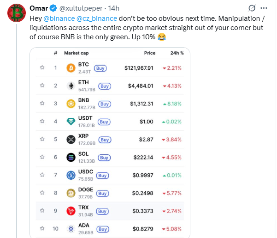Toggle the watchlist star for ADA

click(42, 229)
